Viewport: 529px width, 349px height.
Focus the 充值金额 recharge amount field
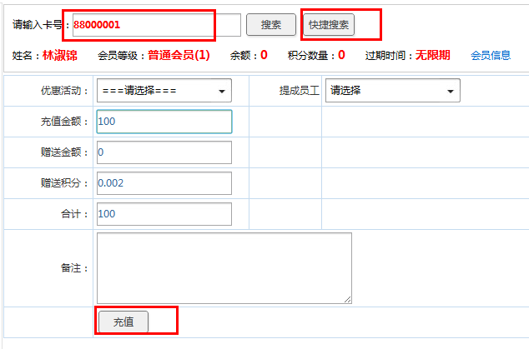coord(164,122)
